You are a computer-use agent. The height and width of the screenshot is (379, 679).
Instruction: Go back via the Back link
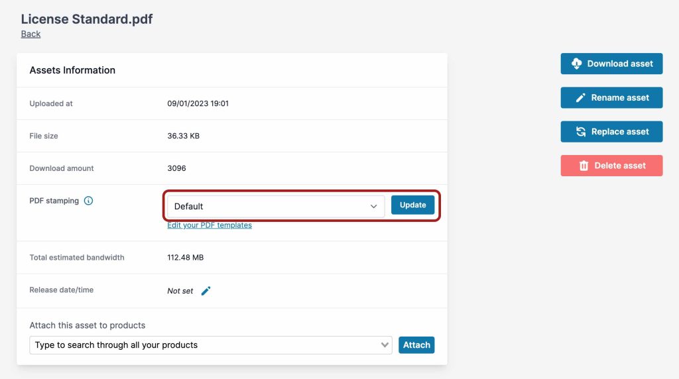tap(31, 34)
